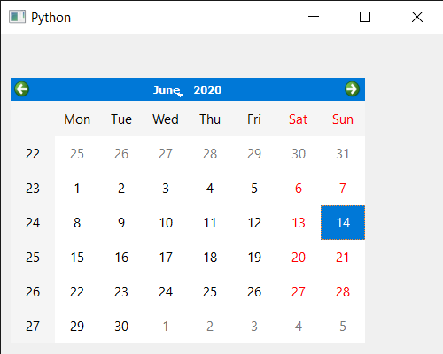The width and height of the screenshot is (443, 354).
Task: Select date 15 in the calendar
Action: 77,258
